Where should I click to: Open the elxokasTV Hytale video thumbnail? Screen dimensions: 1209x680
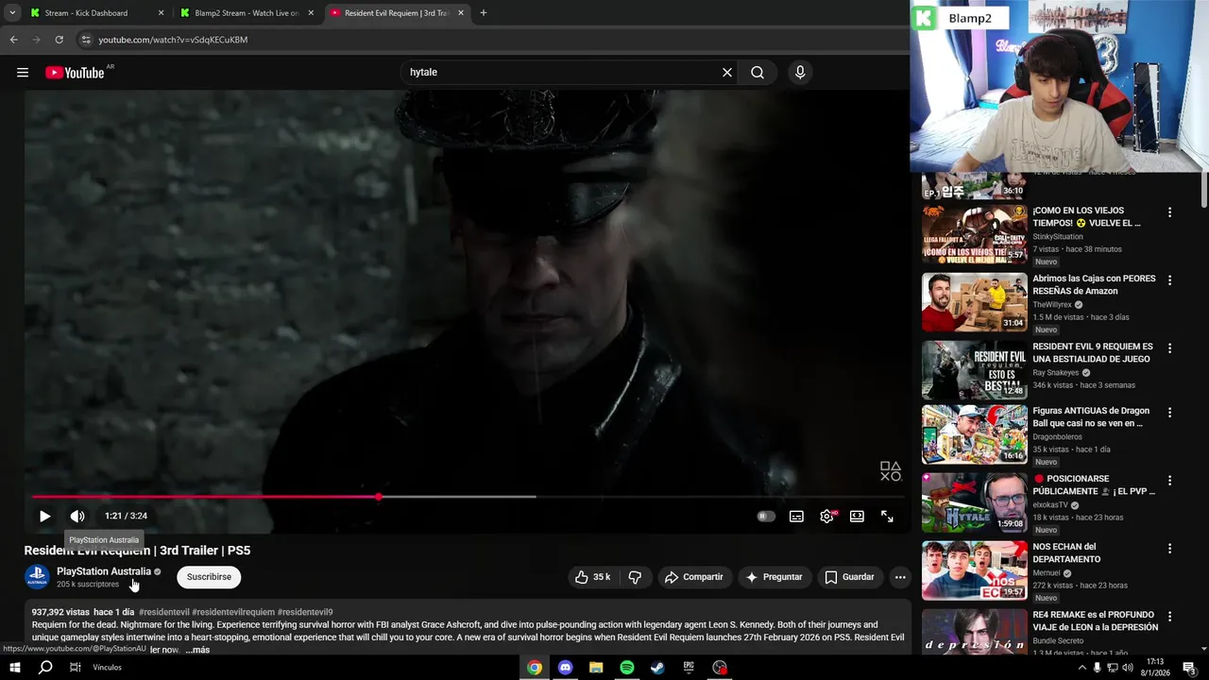pyautogui.click(x=974, y=502)
